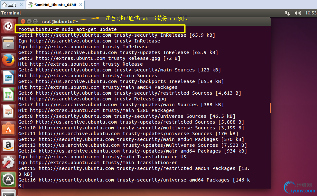Viewport: 317px width, 196px height.
Task: Click the 'sudo apt-get update' command line
Action: (68, 29)
